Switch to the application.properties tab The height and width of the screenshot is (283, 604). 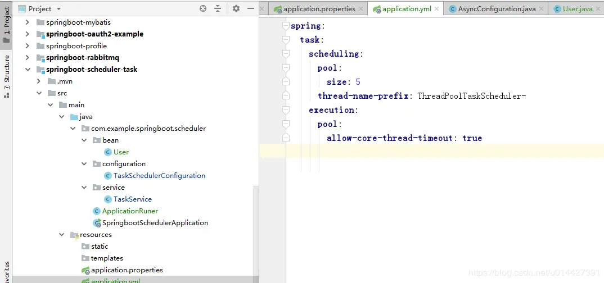tap(319, 9)
